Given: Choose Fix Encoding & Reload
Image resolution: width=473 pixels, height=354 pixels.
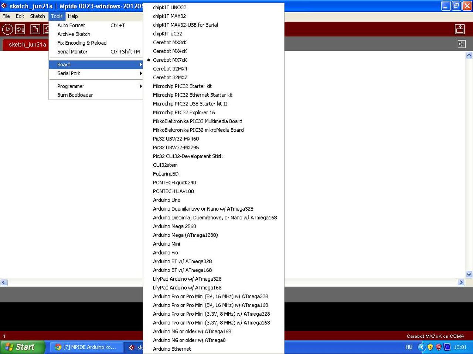Looking at the screenshot, I should click(96, 43).
